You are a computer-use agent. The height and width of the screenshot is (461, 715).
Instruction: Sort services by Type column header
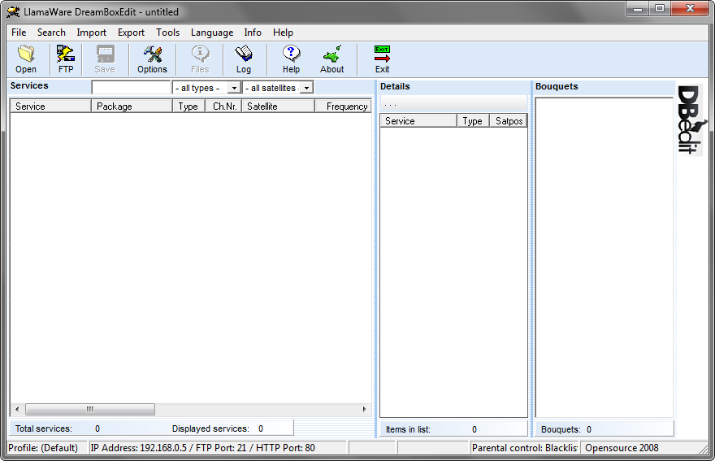pyautogui.click(x=188, y=107)
